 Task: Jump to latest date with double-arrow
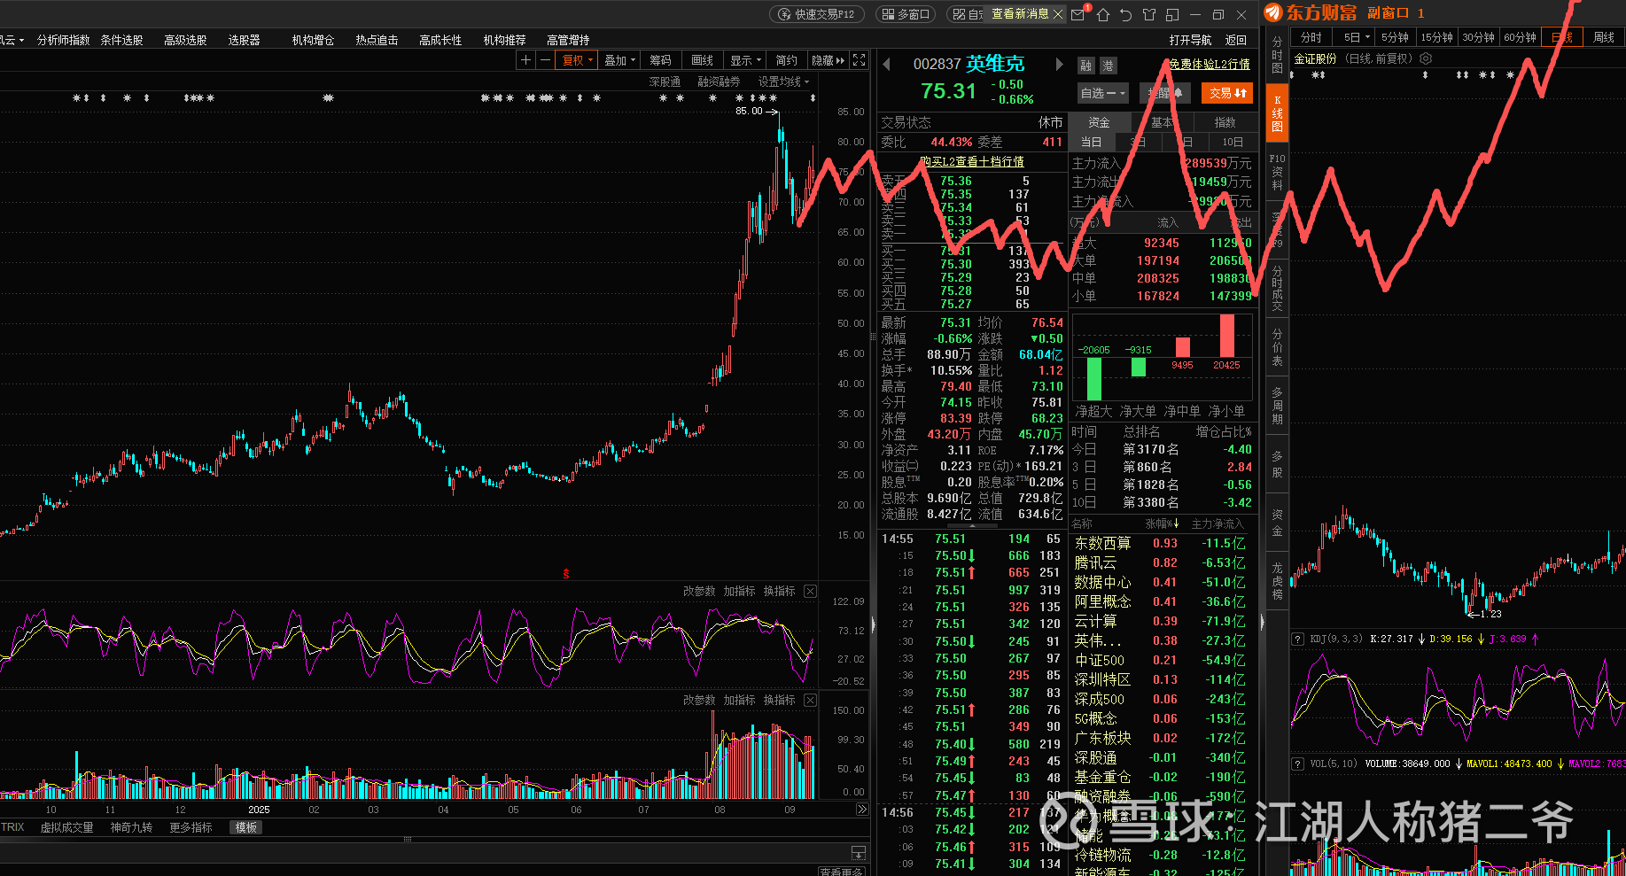[x=861, y=810]
